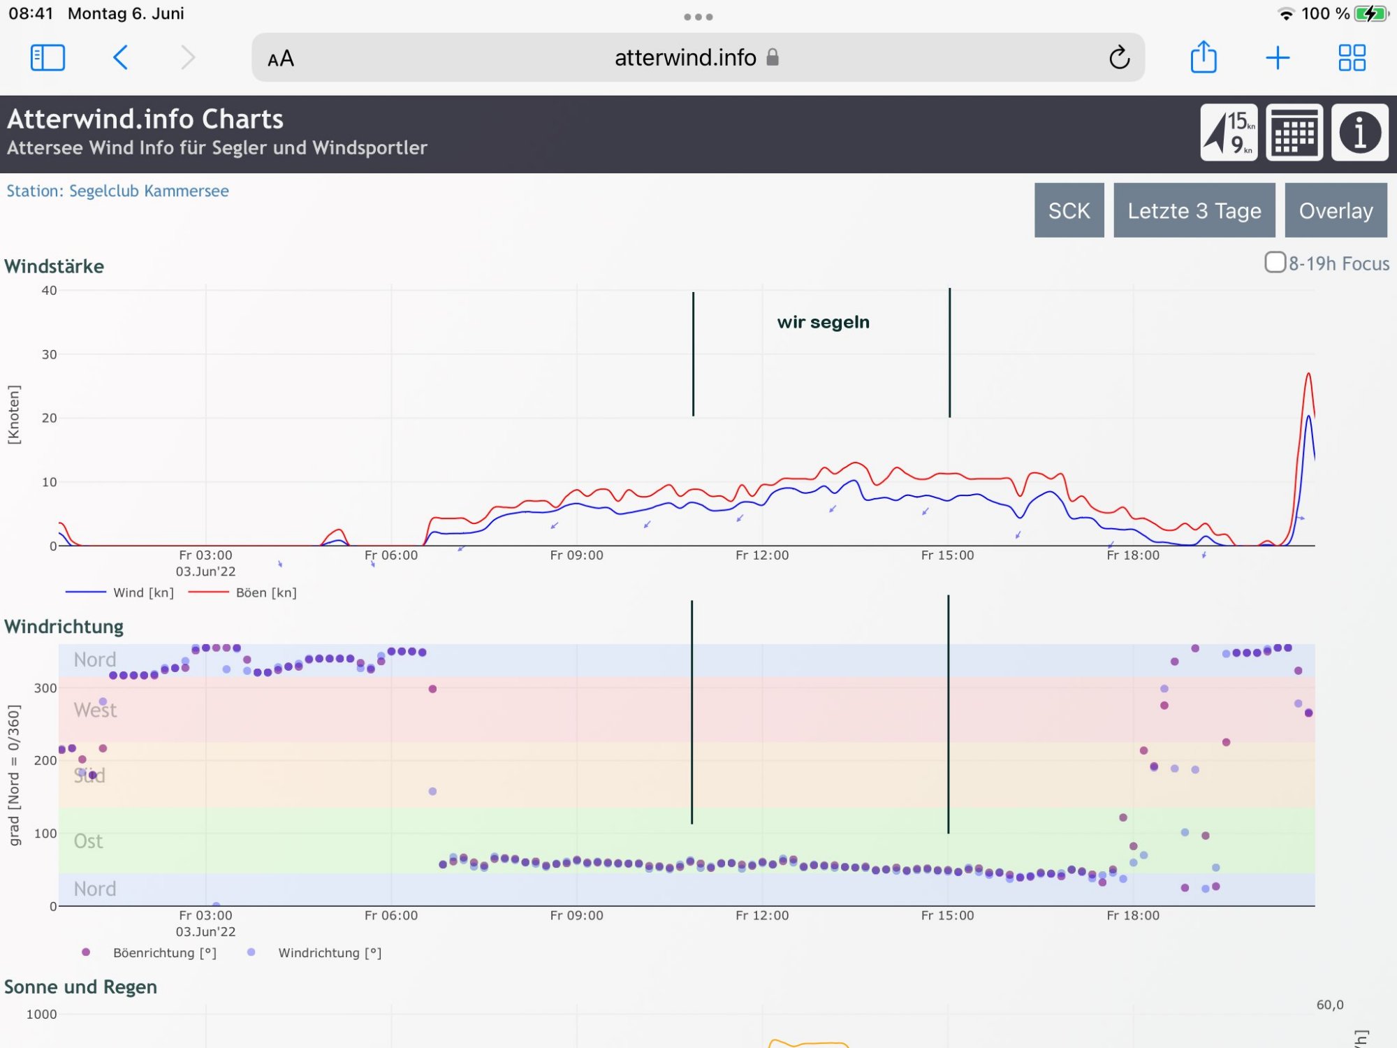Open the share sheet icon
This screenshot has height=1048, width=1397.
pyautogui.click(x=1203, y=57)
